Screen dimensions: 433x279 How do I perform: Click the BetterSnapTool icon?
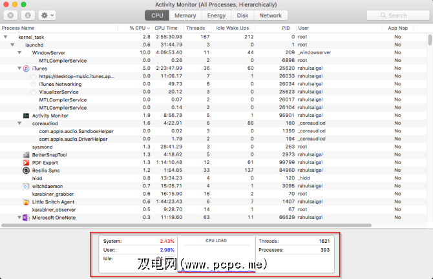click(x=26, y=155)
